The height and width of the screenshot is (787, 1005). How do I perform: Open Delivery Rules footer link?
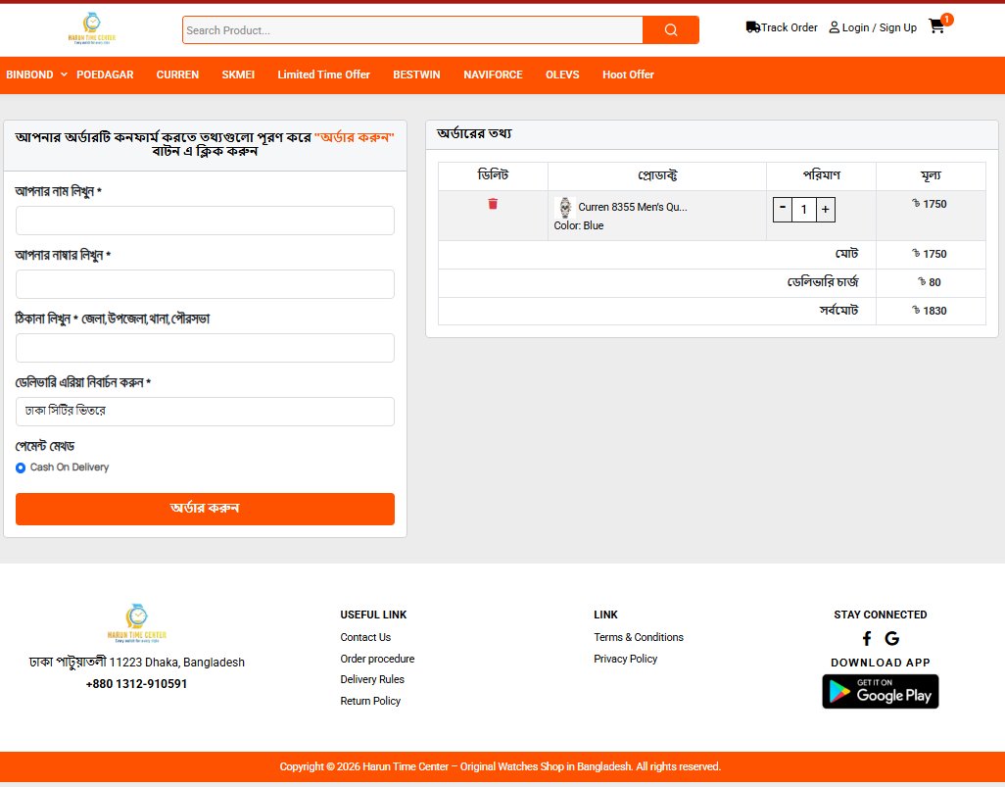(372, 679)
